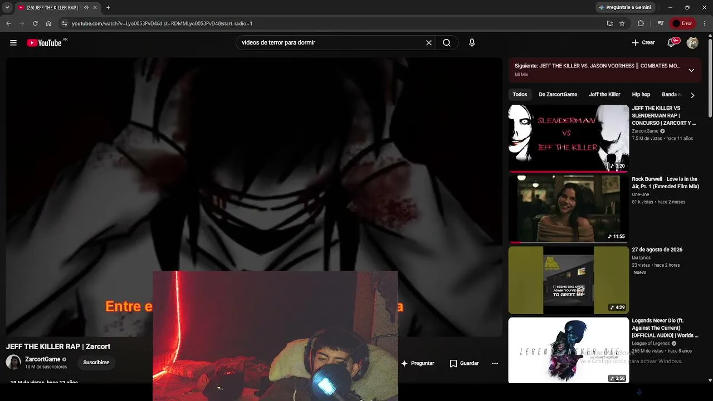The image size is (713, 401).
Task: Close the JEFF THE KILLER RAP tab
Action: [95, 8]
